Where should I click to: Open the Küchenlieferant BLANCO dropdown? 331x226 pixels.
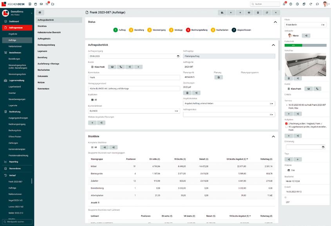point(134,111)
